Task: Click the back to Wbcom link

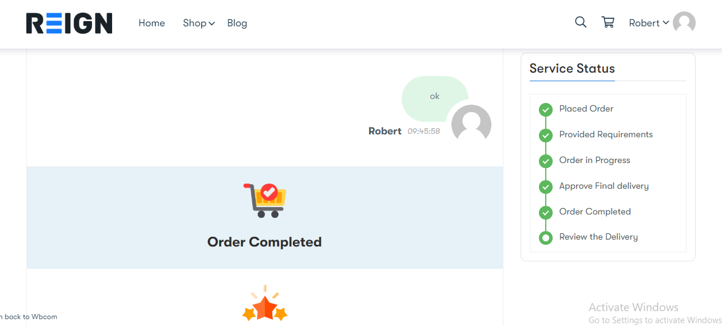Action: 29,316
